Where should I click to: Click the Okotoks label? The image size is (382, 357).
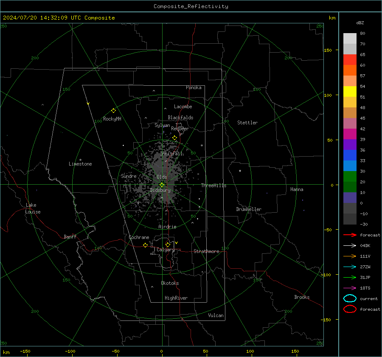tap(170, 283)
